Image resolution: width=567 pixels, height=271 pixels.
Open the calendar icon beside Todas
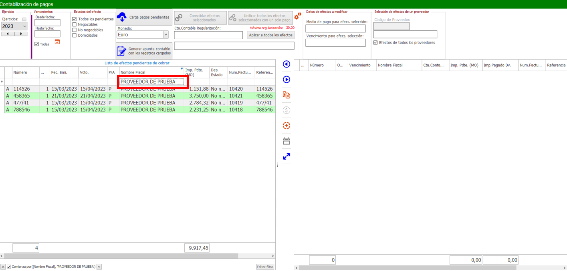[x=57, y=42]
